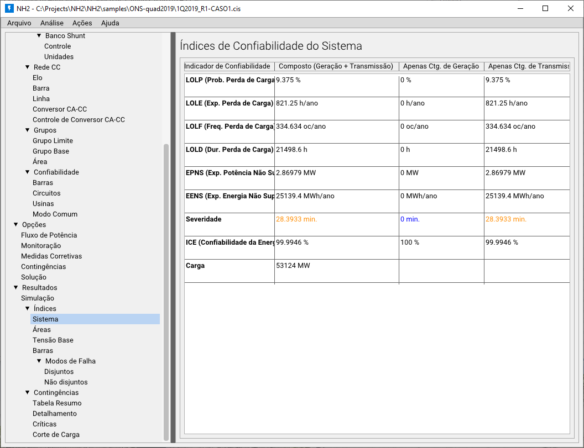Open Contingências under Opções
The image size is (584, 448).
(x=43, y=266)
